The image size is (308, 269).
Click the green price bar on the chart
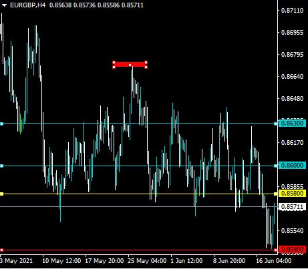(x=21, y=124)
